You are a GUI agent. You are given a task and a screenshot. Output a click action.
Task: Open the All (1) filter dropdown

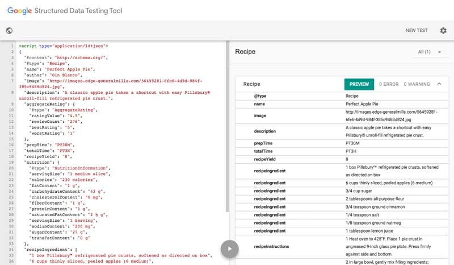(x=430, y=52)
